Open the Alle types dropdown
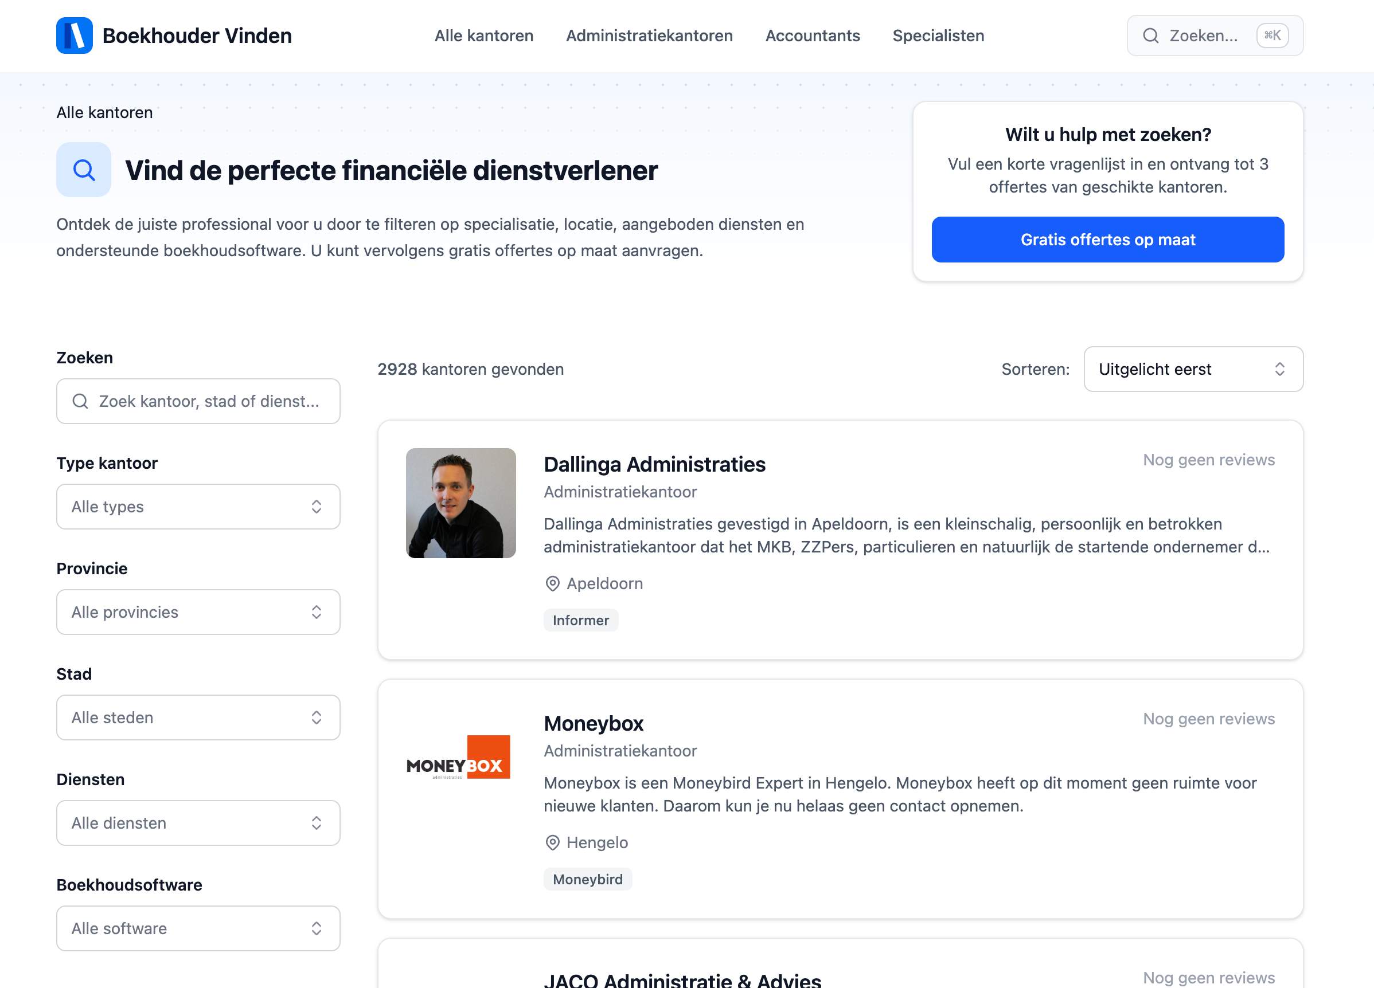1374x988 pixels. pos(197,507)
